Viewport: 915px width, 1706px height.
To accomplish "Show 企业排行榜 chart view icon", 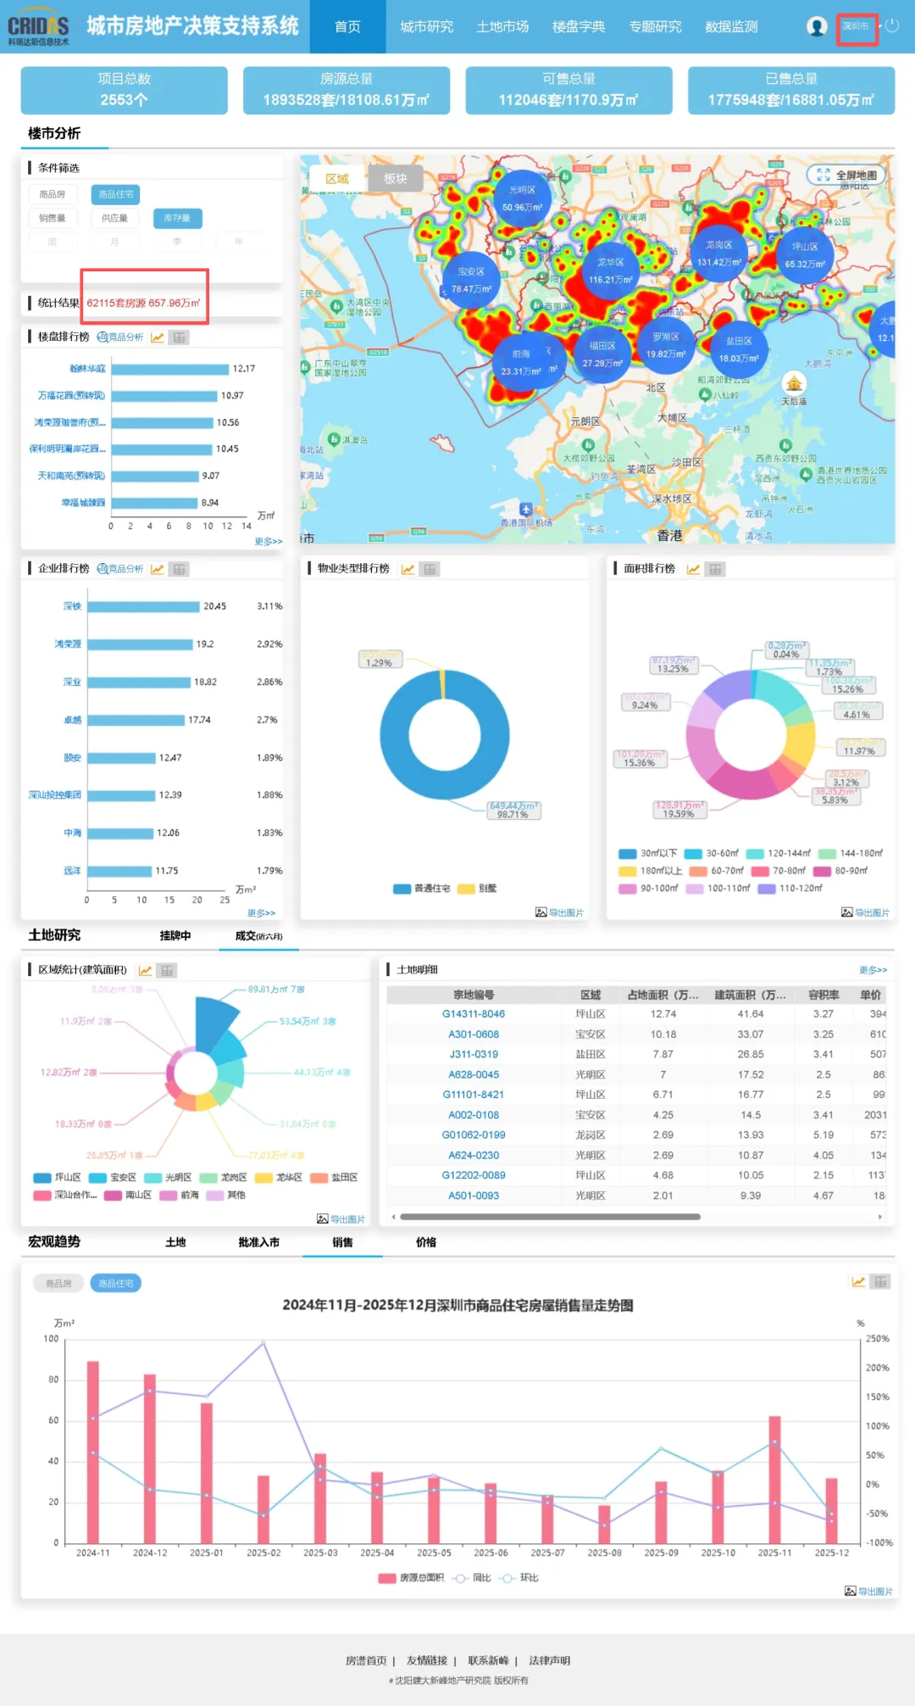I will (x=158, y=569).
